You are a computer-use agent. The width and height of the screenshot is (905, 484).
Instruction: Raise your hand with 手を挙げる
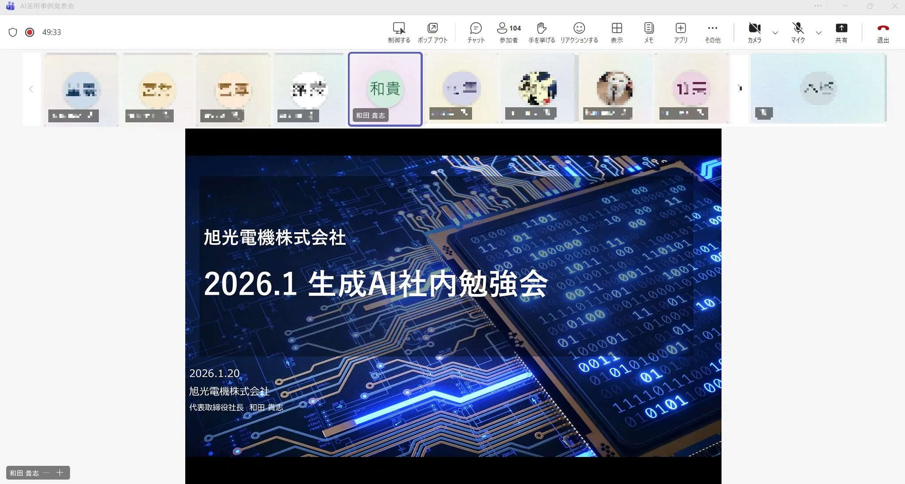542,33
